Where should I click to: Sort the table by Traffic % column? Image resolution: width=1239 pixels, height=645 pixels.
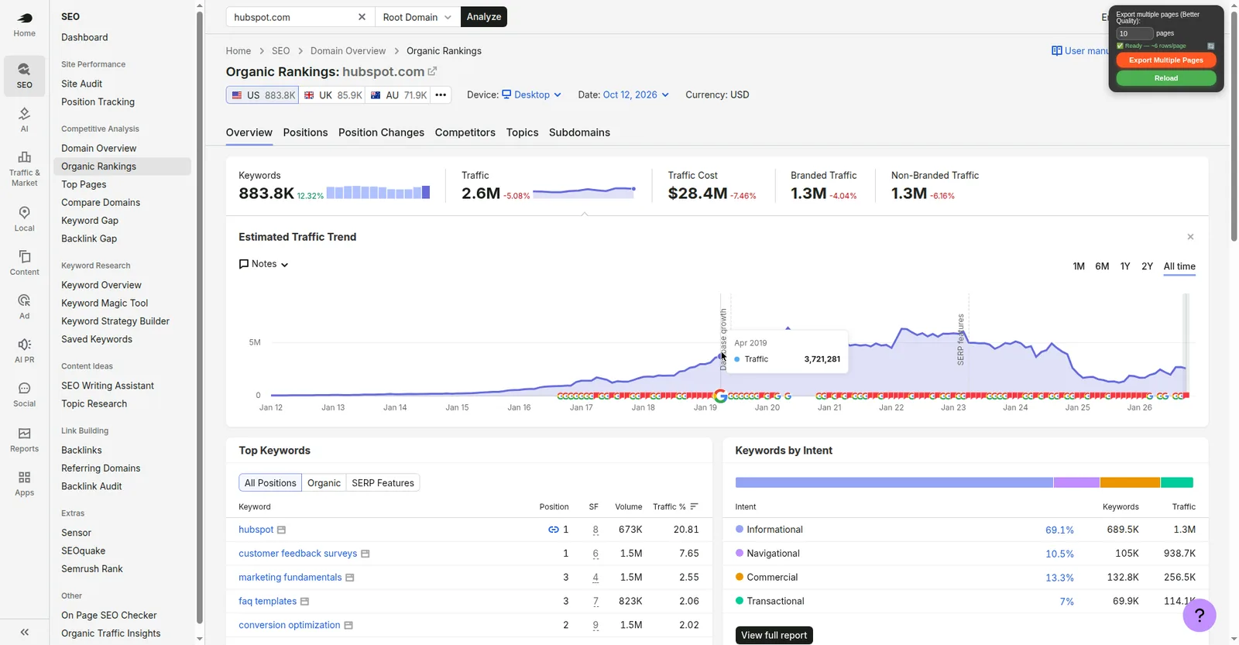[675, 506]
